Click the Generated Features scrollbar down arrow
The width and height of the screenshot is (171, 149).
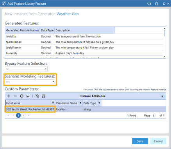pos(164,57)
